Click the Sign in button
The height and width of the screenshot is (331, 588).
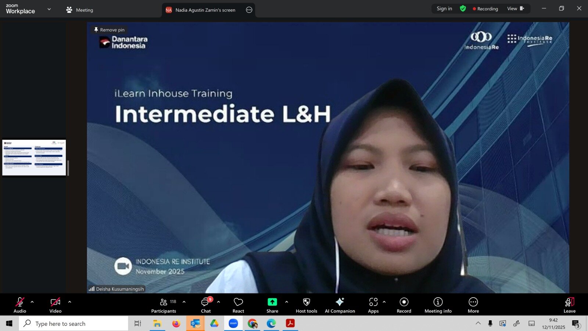coord(444,8)
